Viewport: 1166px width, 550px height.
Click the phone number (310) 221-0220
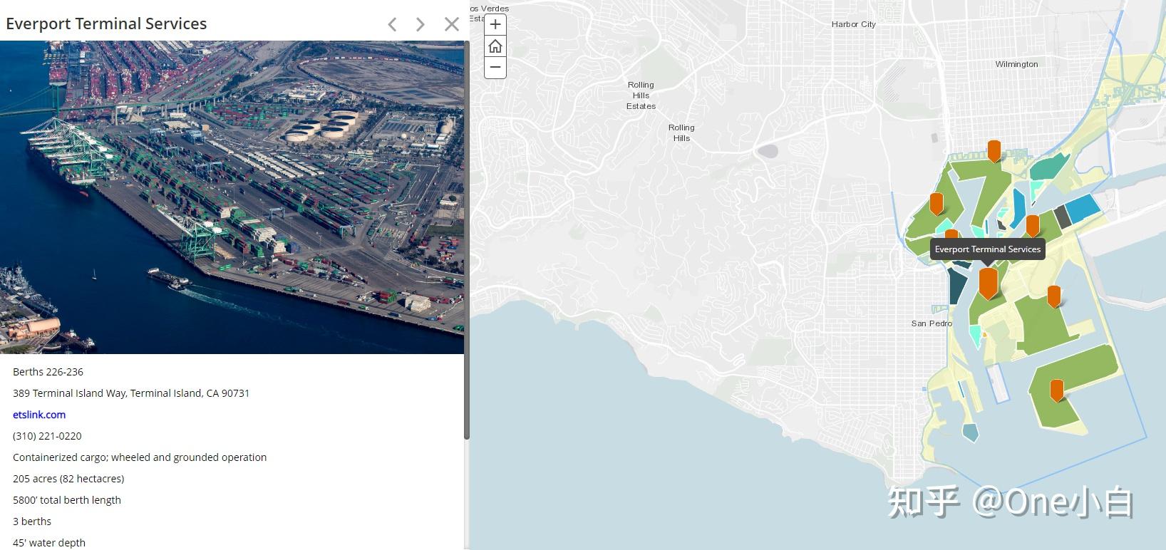[47, 436]
